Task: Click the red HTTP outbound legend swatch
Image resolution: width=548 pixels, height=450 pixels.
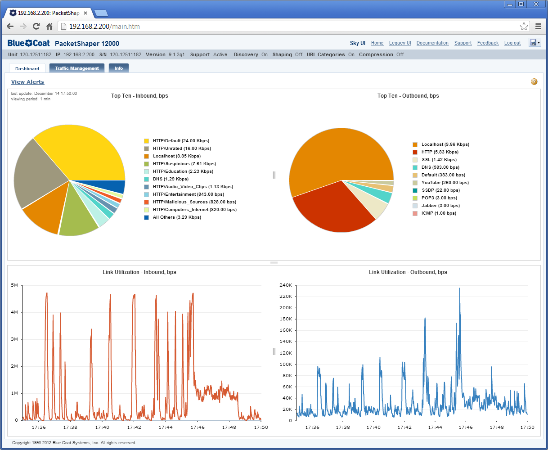Action: click(415, 152)
